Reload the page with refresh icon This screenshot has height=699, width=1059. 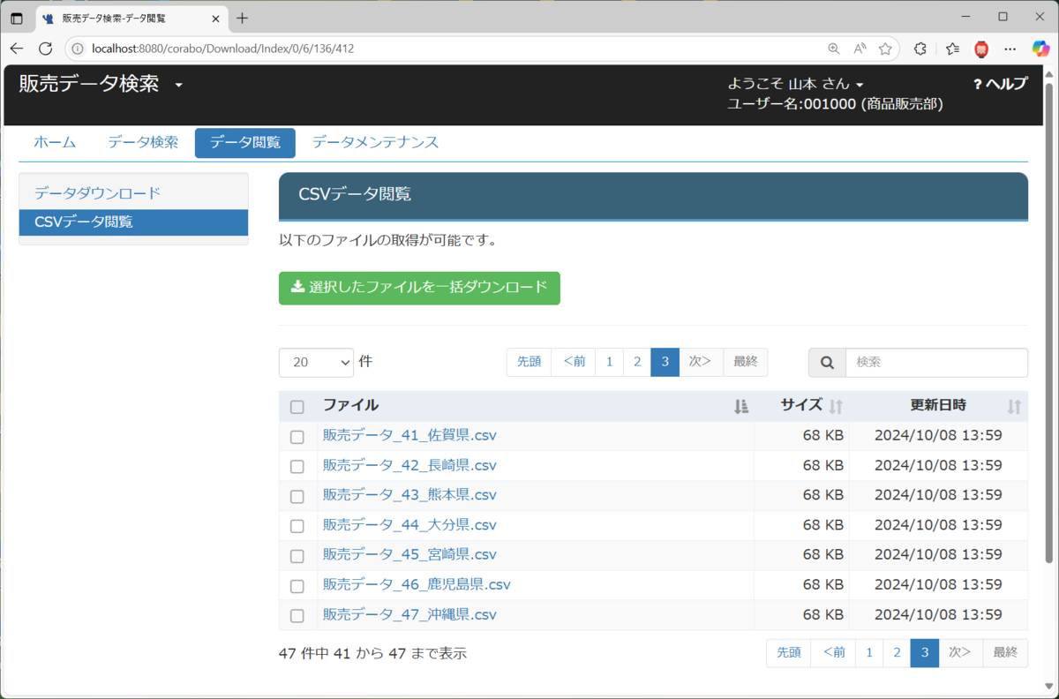[45, 49]
